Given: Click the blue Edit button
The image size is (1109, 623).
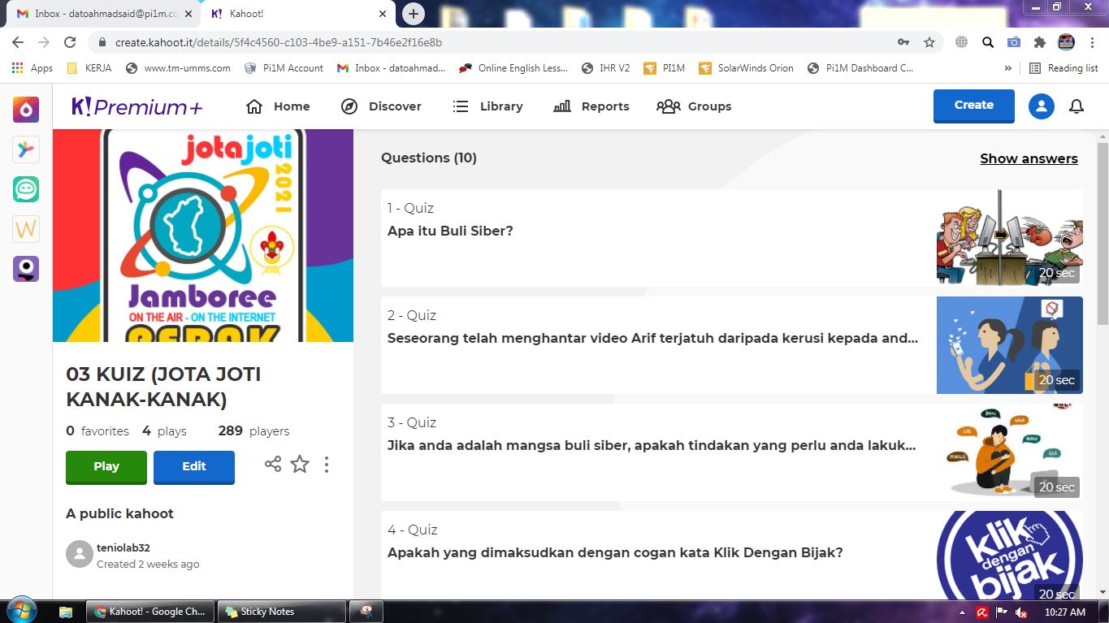Looking at the screenshot, I should coord(194,466).
